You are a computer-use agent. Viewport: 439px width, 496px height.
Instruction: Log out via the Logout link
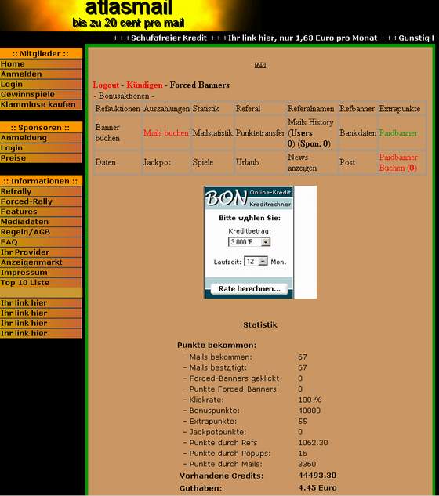pyautogui.click(x=106, y=85)
